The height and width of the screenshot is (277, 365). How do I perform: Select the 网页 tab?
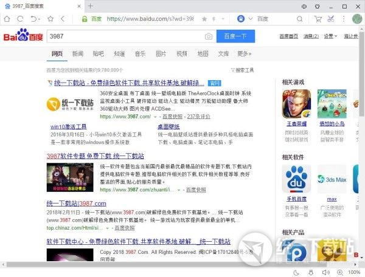pos(57,53)
